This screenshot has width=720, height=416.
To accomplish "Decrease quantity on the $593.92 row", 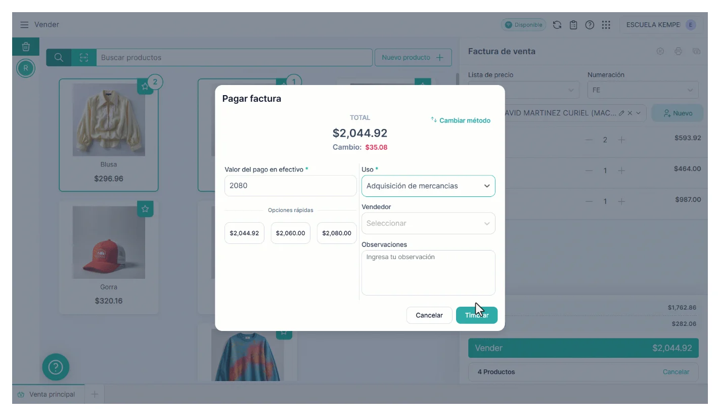I will 589,140.
